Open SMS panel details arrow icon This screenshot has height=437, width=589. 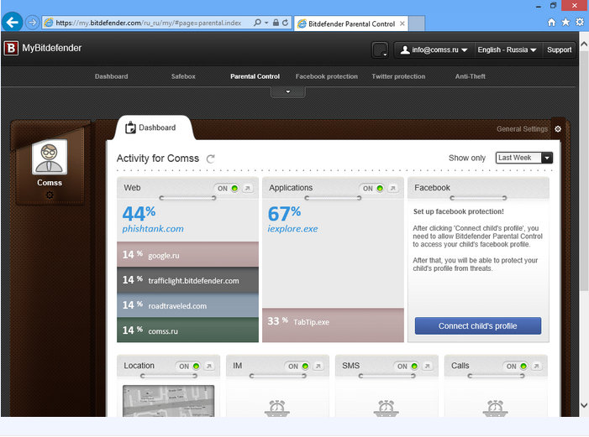[427, 366]
